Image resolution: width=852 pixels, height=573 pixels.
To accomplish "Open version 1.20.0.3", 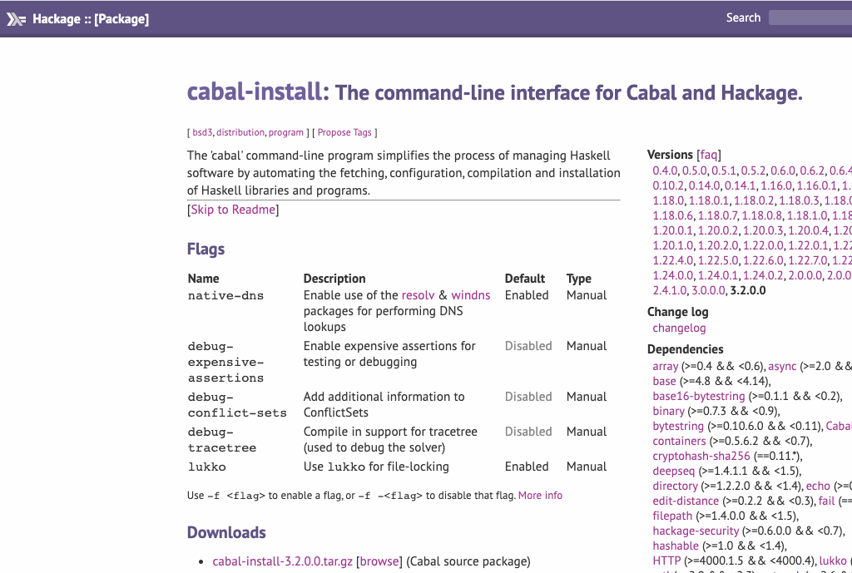I will [763, 231].
